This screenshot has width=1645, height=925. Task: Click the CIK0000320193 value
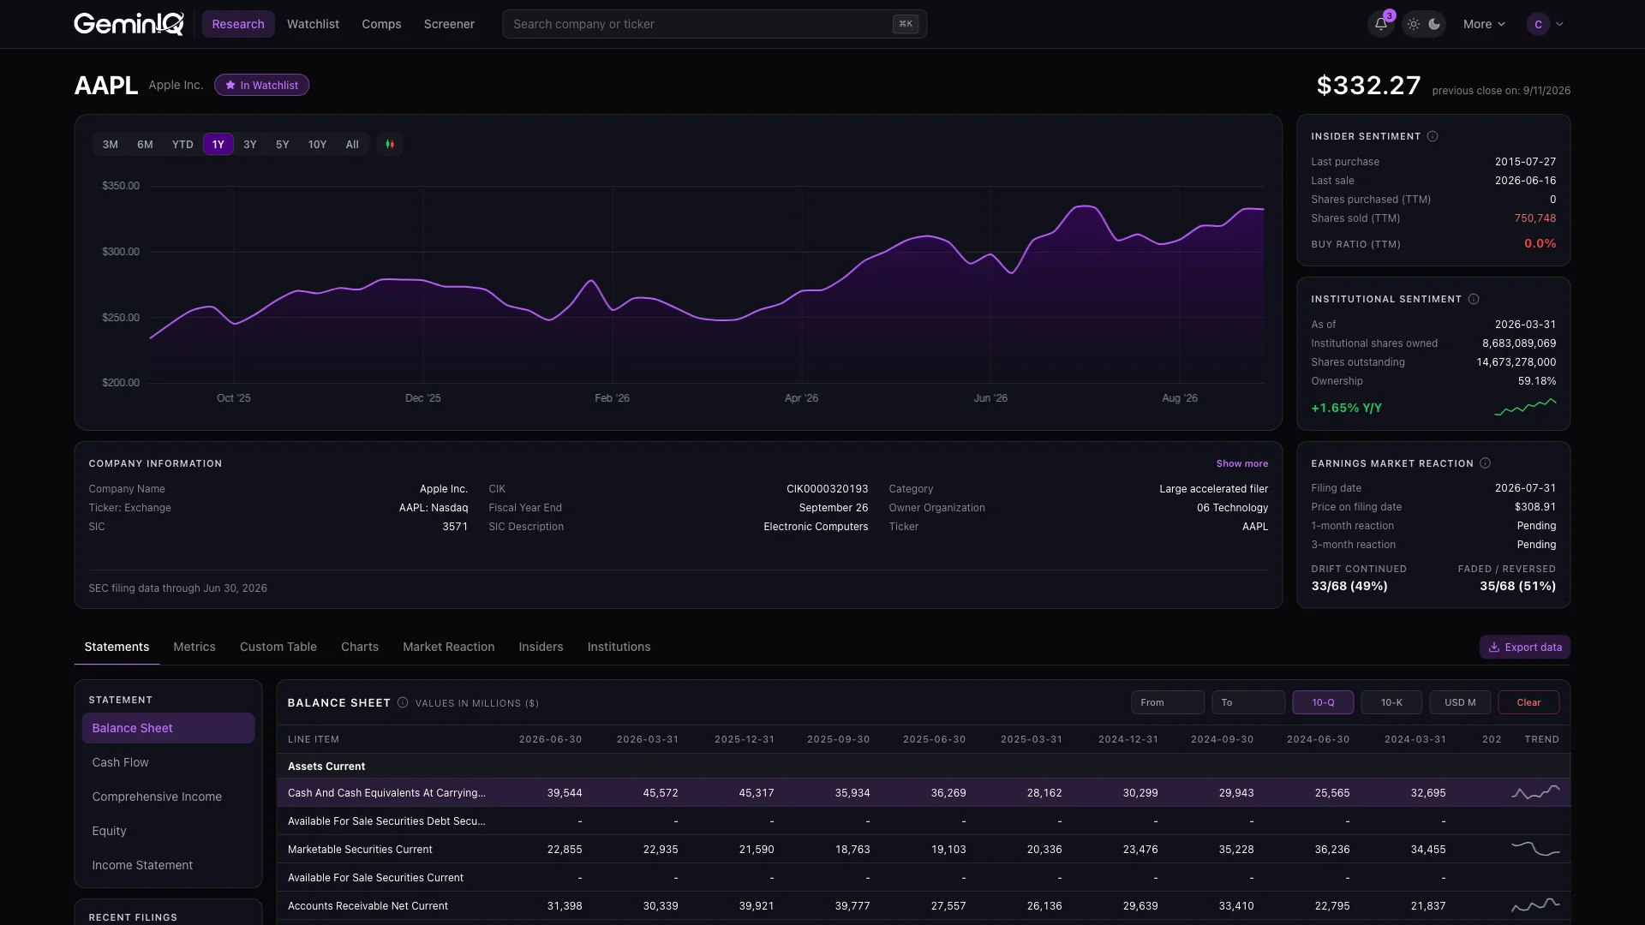point(827,489)
